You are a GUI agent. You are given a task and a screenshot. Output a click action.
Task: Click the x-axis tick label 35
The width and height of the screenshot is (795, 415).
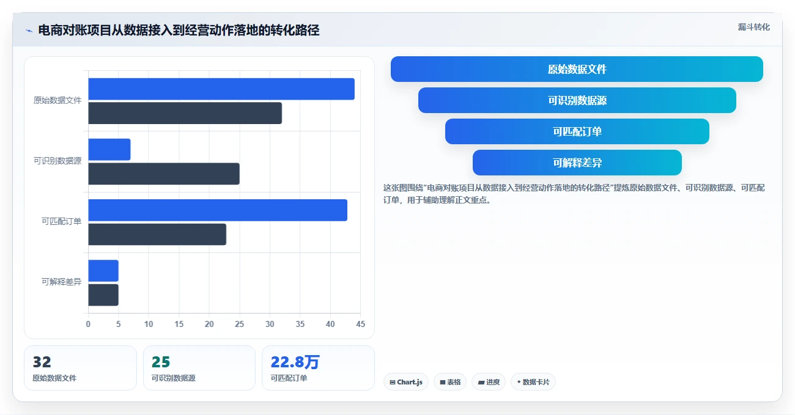point(300,324)
